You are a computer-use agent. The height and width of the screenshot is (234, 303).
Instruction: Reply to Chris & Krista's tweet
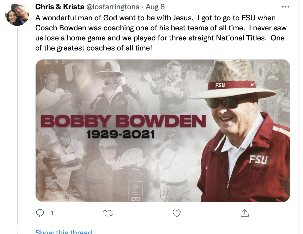coord(40,213)
